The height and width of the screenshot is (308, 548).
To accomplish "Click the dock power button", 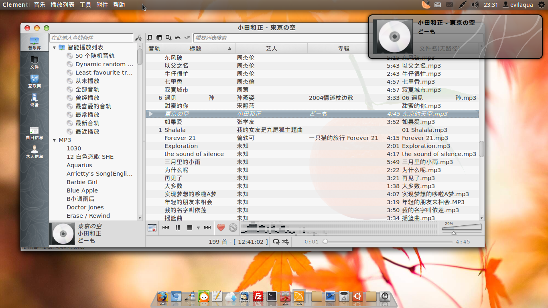I will click(385, 297).
